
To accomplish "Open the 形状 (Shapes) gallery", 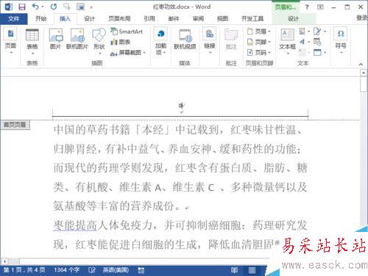I will coord(99,41).
